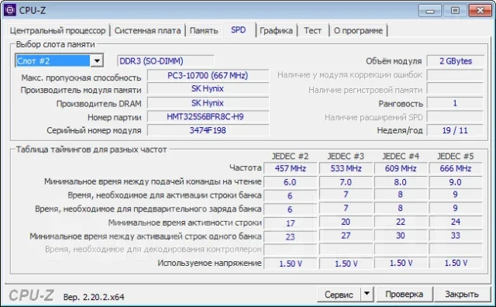The width and height of the screenshot is (496, 307).
Task: Click the 6.0 CAS latency cell
Action: coord(290,182)
